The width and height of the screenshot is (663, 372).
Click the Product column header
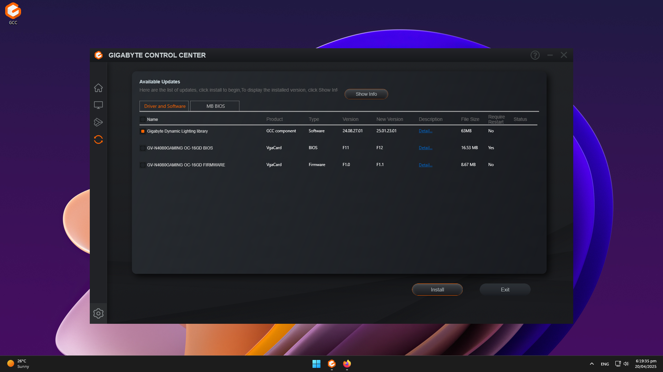[x=275, y=119]
